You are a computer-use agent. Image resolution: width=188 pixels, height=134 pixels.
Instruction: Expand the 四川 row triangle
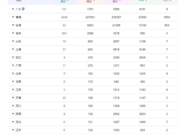coord(13,106)
